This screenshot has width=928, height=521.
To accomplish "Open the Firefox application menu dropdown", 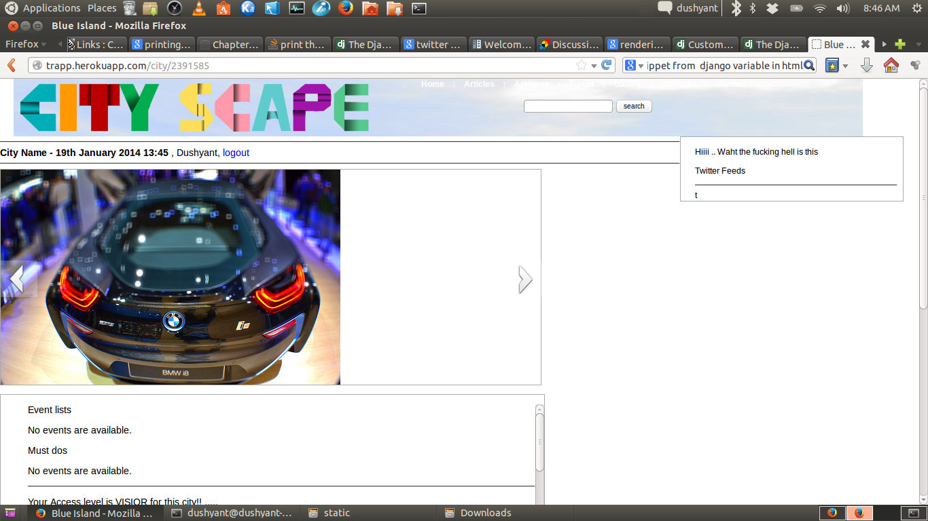I will click(x=26, y=44).
